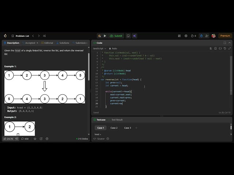The width and height of the screenshot is (234, 175).
Task: Open the user profile avatar
Action: click(x=214, y=36)
